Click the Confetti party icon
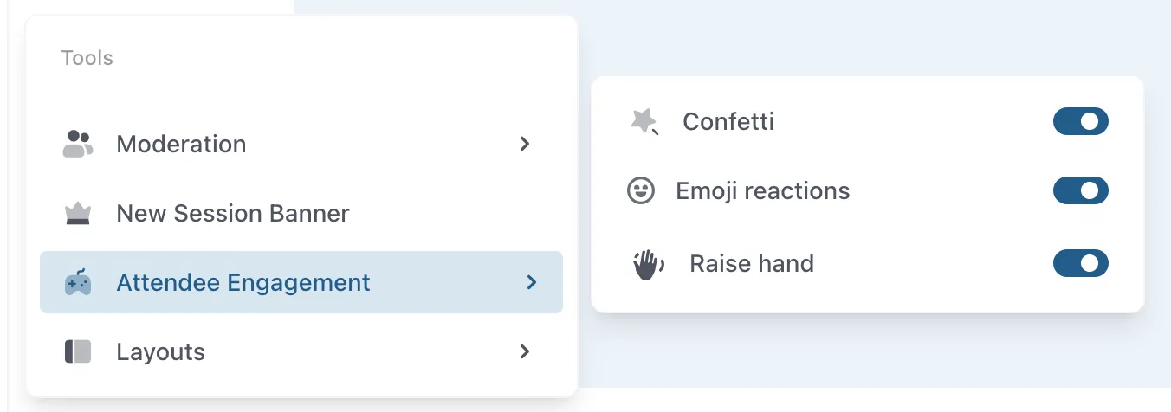 coord(644,122)
